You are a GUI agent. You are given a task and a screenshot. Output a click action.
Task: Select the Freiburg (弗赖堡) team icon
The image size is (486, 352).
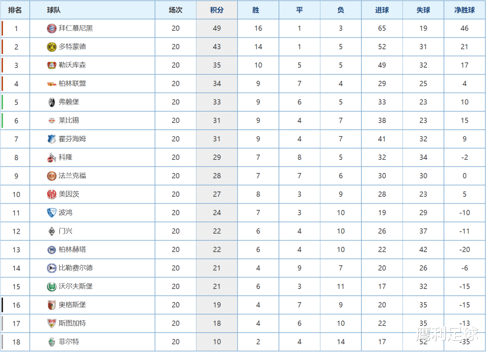pyautogui.click(x=51, y=102)
